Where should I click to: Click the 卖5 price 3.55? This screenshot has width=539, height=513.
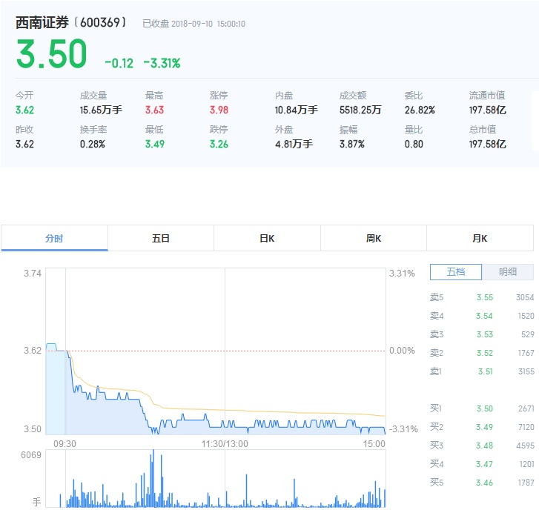pyautogui.click(x=485, y=297)
